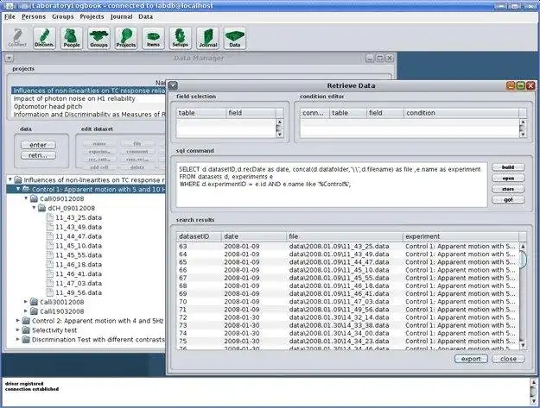This screenshot has width=540, height=408.
Task: Open the Persons menu
Action: pos(34,16)
